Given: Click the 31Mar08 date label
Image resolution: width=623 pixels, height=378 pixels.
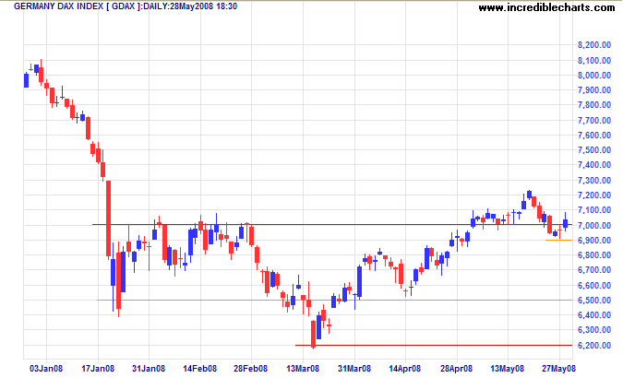Looking at the screenshot, I should click(354, 369).
